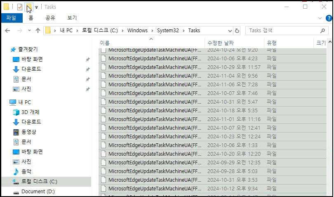Image resolution: width=334 pixels, height=197 pixels.
Task: Click the 다운로드 icon under 내 PC
Action: point(16,122)
